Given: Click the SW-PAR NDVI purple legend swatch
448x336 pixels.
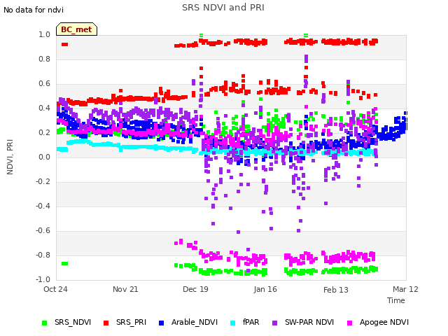Looking at the screenshot, I should click(274, 323).
